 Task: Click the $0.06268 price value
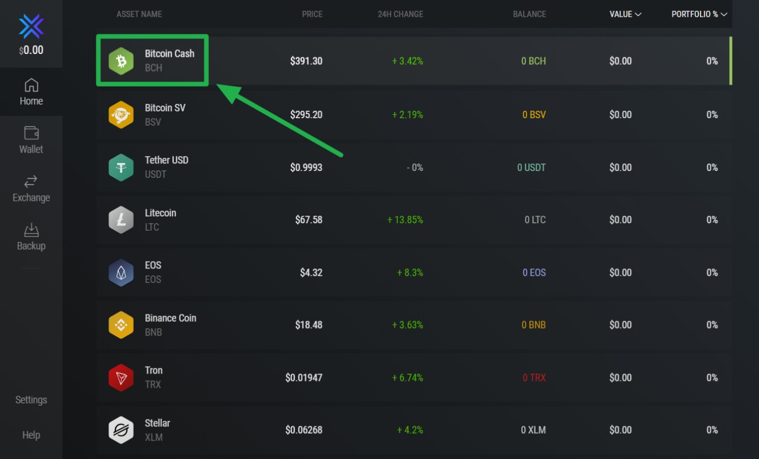[x=304, y=430]
